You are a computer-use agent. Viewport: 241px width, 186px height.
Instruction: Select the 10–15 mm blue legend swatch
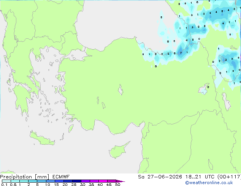click(x=50, y=181)
